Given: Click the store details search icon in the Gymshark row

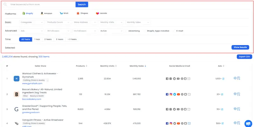Looking at the screenshot, I should (x=239, y=78).
